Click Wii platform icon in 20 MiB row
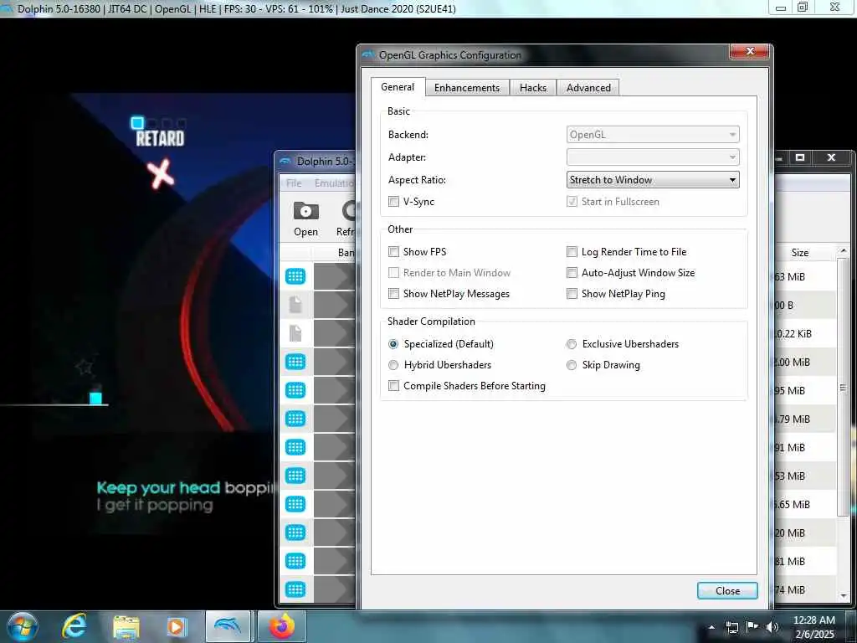 coord(295,532)
